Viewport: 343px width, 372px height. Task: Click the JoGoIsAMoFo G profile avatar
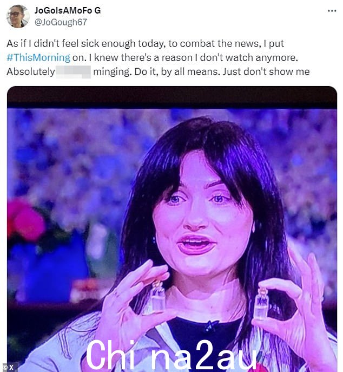pyautogui.click(x=18, y=16)
